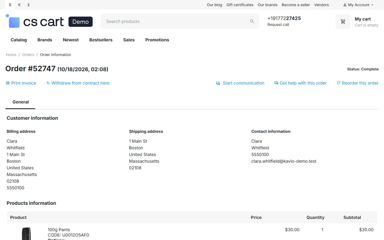Click the phone number +19177227425

[x=284, y=18]
